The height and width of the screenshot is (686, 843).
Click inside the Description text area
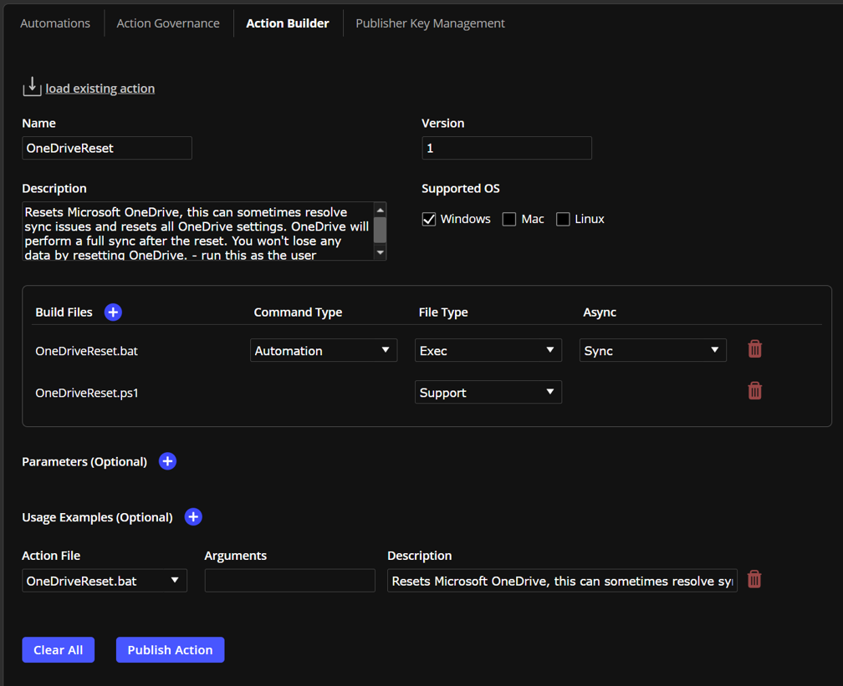pyautogui.click(x=198, y=231)
